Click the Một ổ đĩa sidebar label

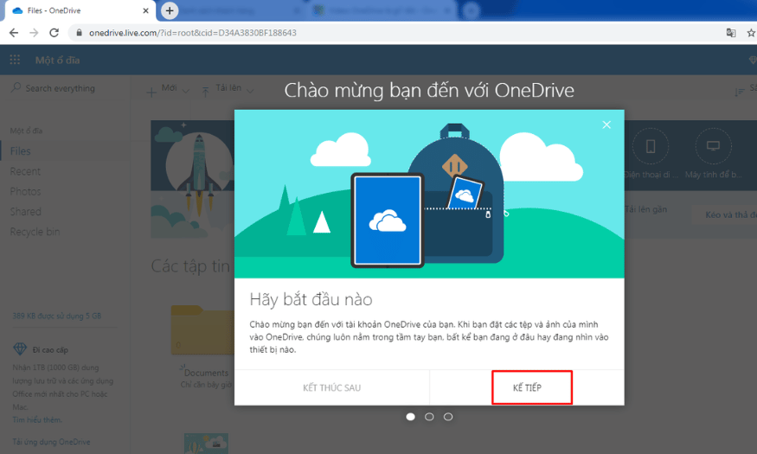click(26, 131)
